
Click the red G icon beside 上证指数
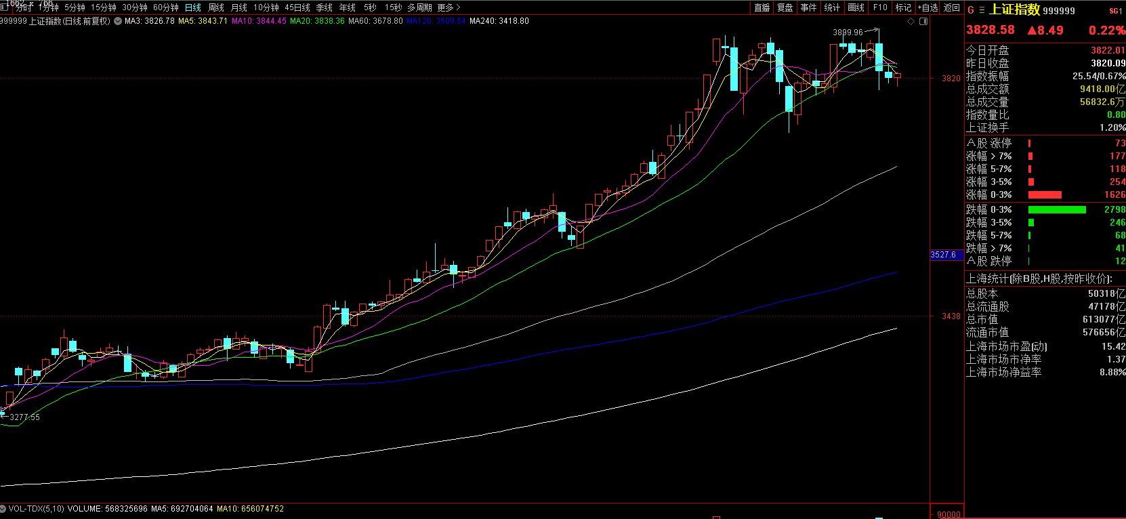971,10
